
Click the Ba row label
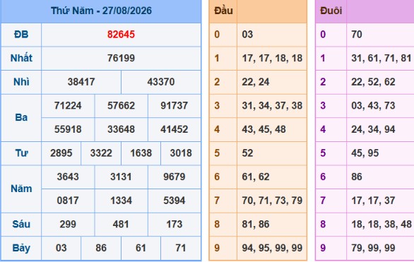click(21, 117)
